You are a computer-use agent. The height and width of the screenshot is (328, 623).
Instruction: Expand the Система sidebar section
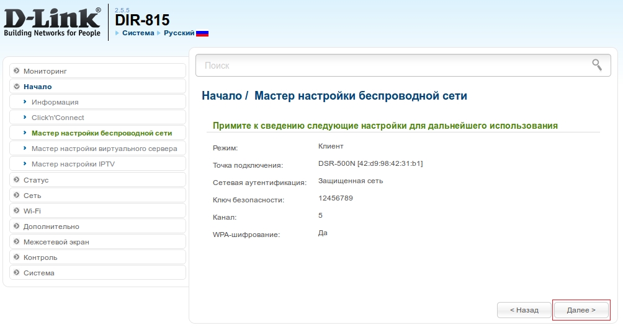click(38, 273)
